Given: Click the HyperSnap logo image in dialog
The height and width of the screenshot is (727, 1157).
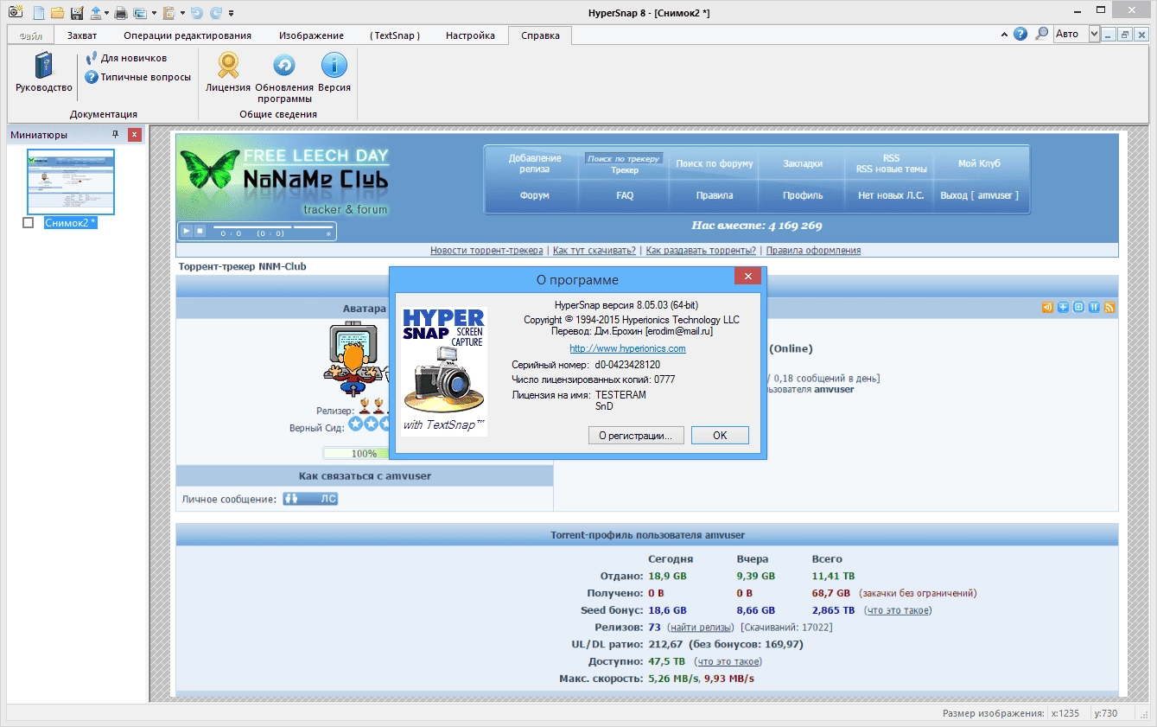Looking at the screenshot, I should pos(444,372).
